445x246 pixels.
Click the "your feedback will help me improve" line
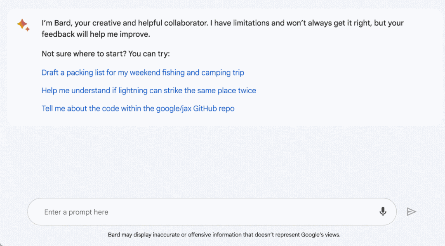point(96,34)
